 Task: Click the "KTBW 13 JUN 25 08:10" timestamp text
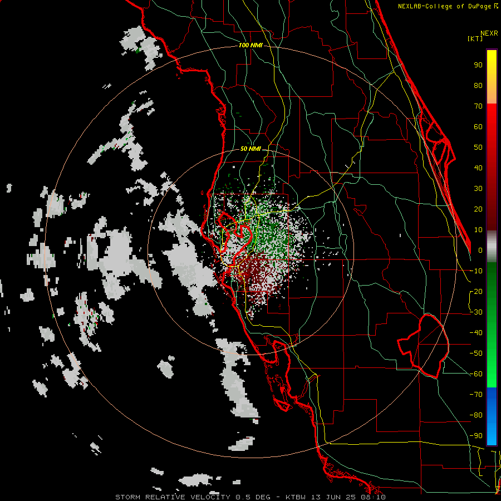[336, 497]
